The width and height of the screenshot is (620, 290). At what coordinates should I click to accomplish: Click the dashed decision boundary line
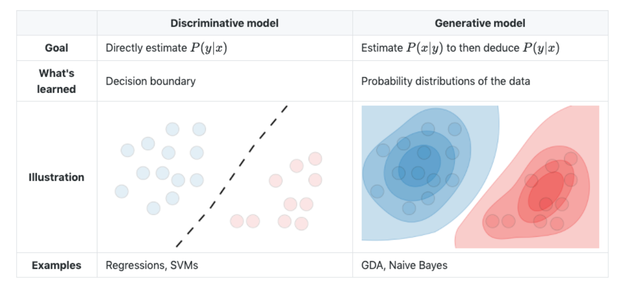tap(231, 176)
